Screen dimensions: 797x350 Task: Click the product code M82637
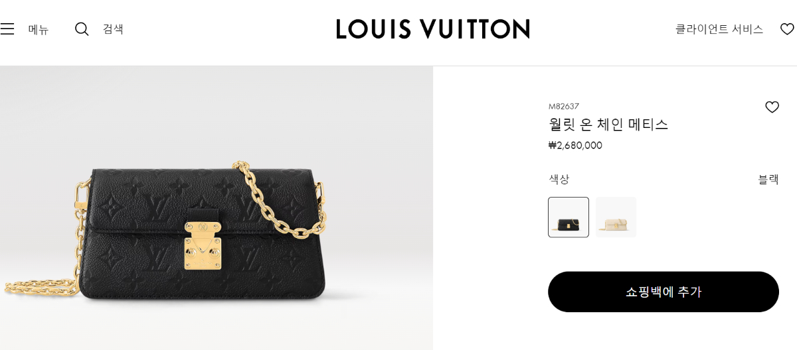point(564,106)
